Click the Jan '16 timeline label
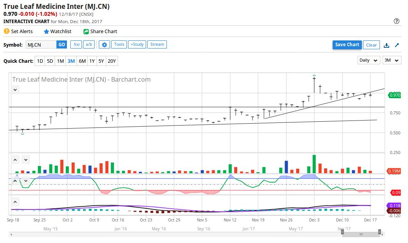Viewport: 408px width, 243px height. tap(120, 229)
